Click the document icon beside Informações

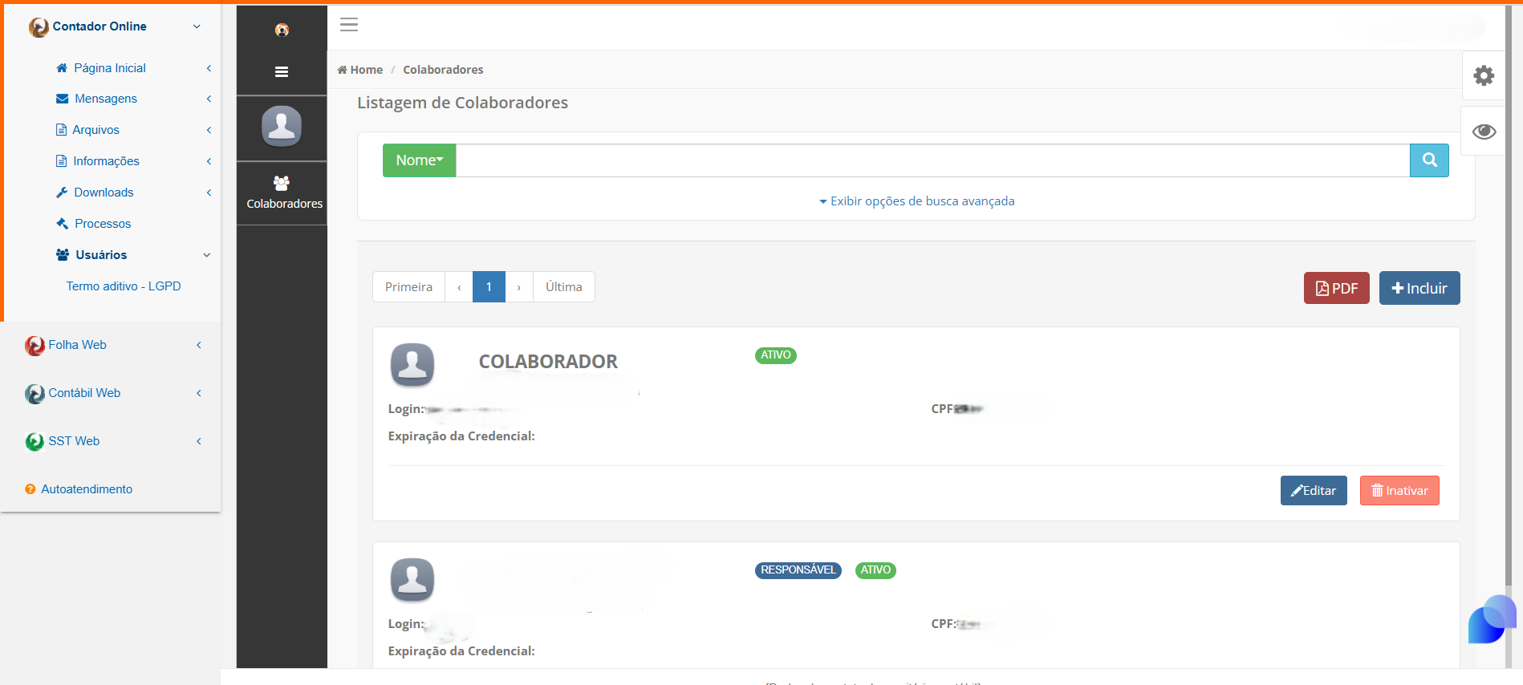coord(61,161)
